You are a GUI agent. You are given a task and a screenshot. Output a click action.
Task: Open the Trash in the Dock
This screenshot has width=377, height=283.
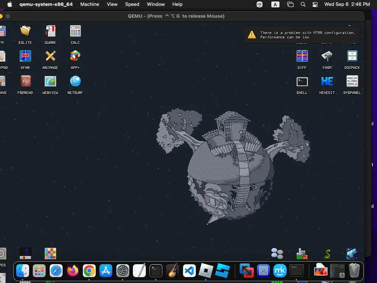[354, 270]
